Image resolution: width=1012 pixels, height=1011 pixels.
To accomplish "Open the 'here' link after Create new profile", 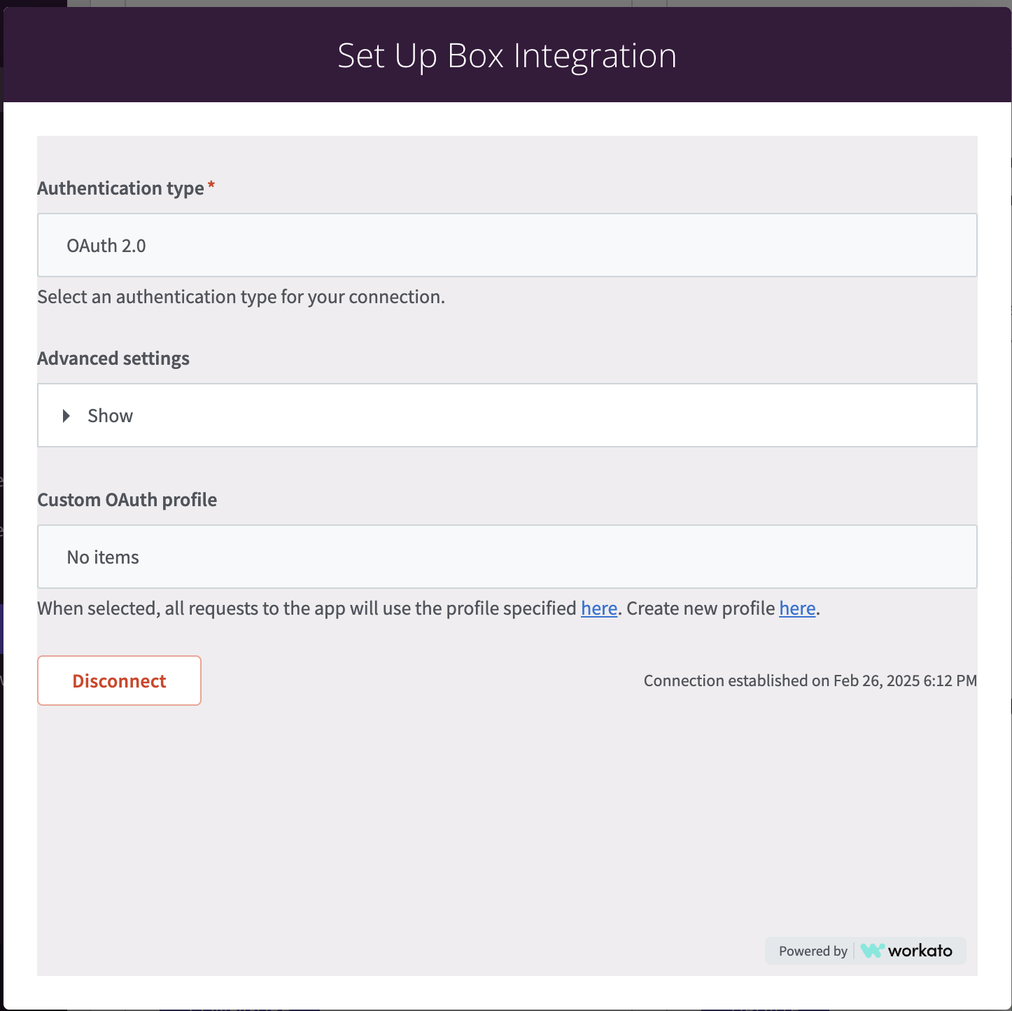I will 797,608.
